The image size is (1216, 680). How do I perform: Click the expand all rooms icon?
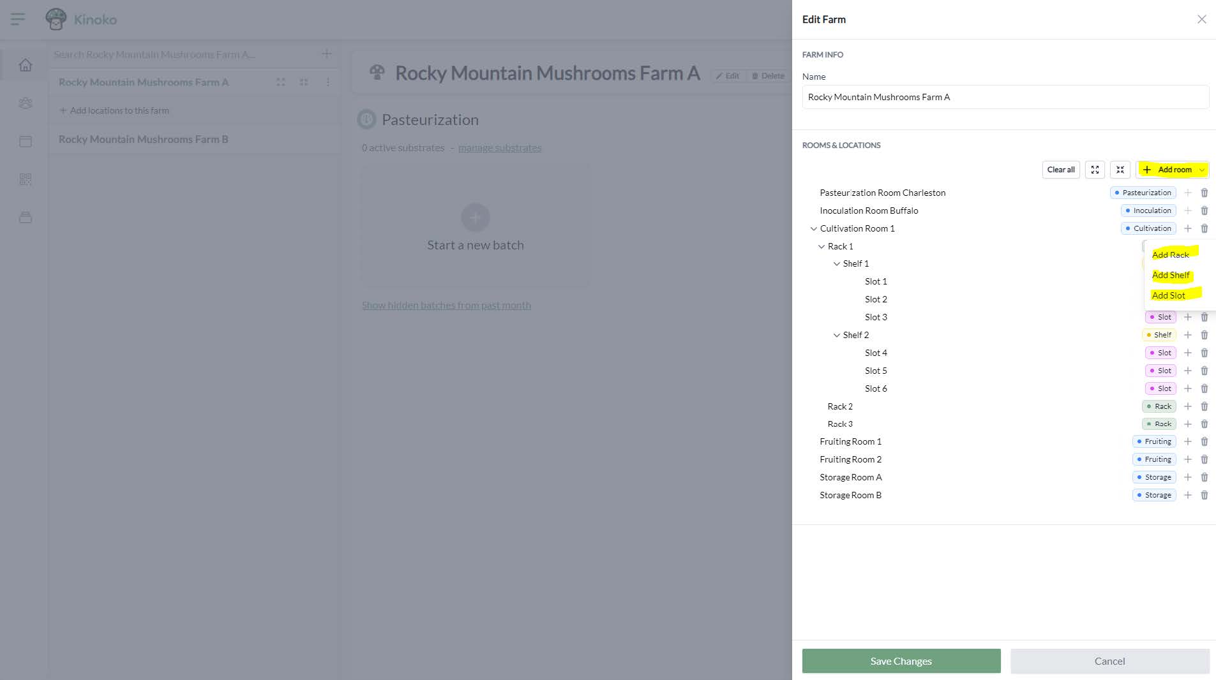[x=1095, y=170]
